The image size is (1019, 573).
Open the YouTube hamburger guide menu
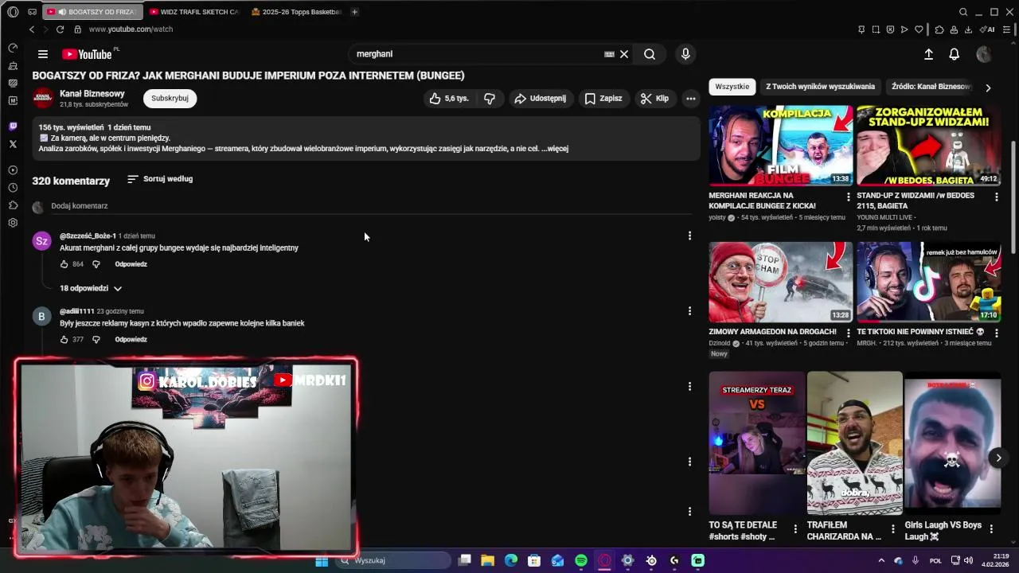point(43,54)
